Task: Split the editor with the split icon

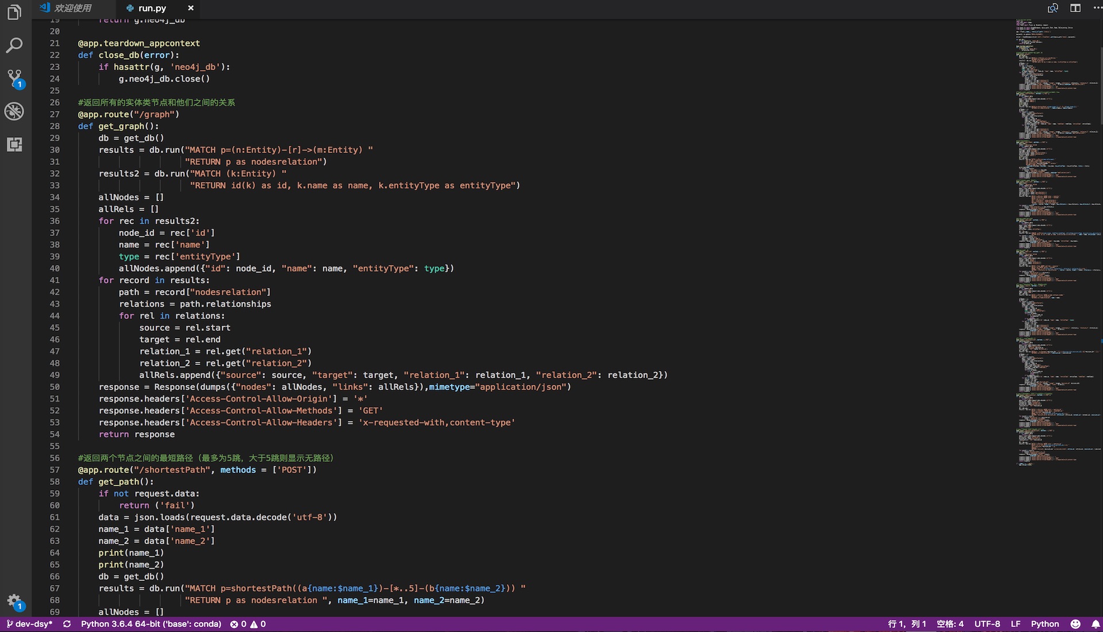Action: click(1075, 8)
